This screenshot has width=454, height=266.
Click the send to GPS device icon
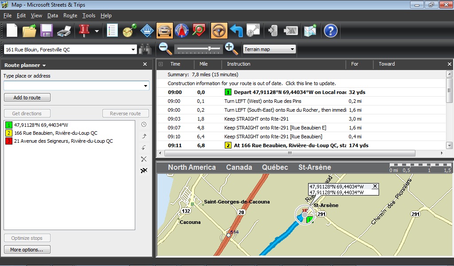(291, 31)
